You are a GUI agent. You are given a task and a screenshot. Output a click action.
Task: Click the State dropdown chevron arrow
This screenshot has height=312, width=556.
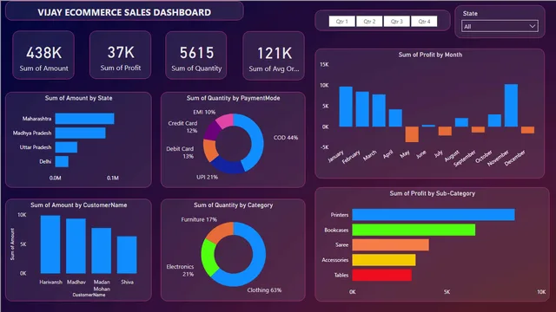533,26
